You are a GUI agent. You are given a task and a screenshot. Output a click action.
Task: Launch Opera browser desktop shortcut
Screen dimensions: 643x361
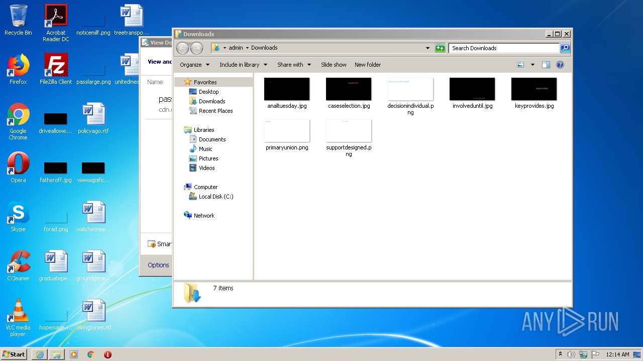click(x=18, y=167)
